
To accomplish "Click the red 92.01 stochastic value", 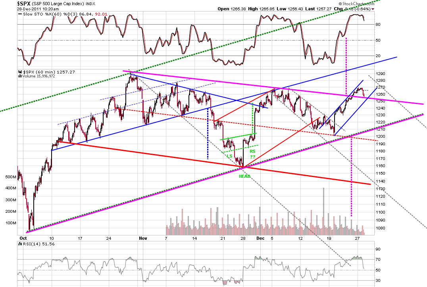I will point(101,14).
